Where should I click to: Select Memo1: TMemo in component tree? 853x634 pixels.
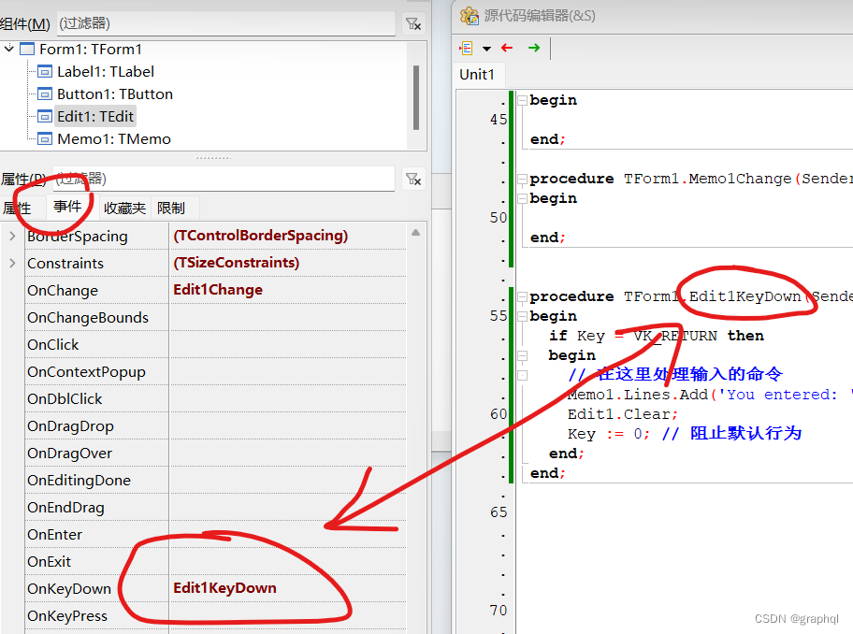114,138
